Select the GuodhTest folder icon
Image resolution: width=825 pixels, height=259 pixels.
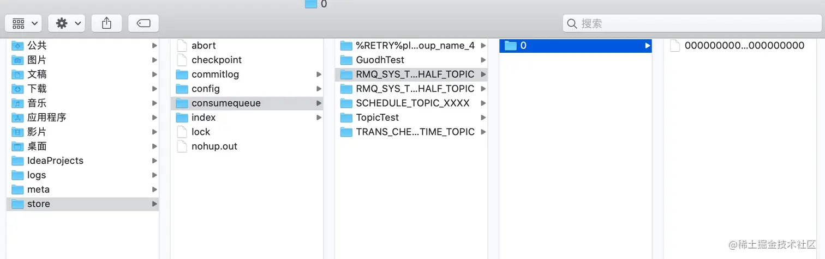click(x=346, y=60)
